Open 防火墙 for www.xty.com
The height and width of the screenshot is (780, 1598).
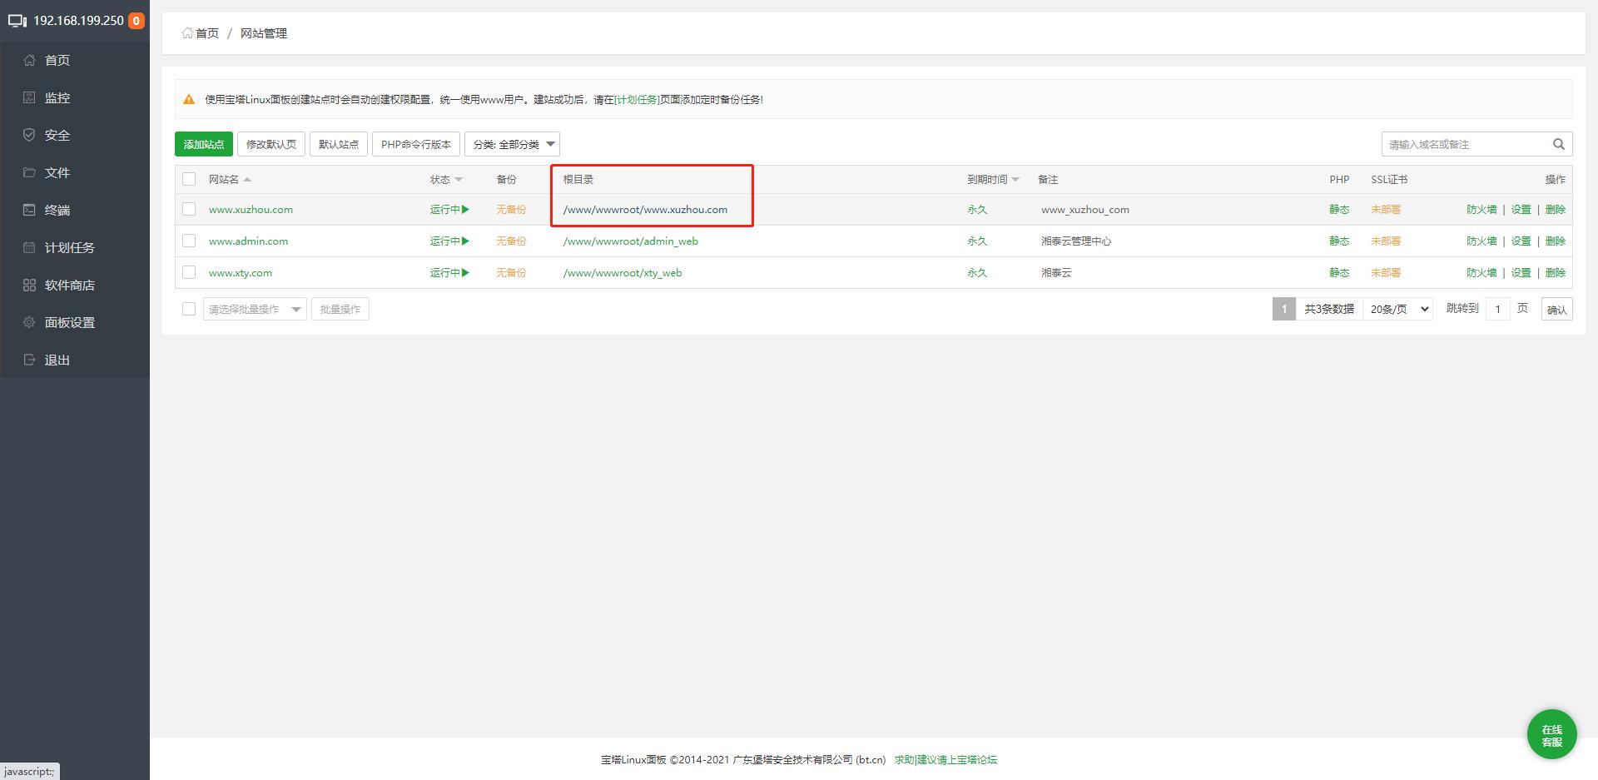pyautogui.click(x=1481, y=273)
